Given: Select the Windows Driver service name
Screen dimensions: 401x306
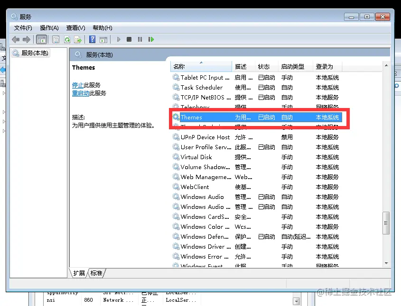Looking at the screenshot, I should tap(205, 246).
